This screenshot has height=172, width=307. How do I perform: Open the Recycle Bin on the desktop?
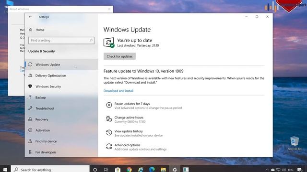click(295, 143)
